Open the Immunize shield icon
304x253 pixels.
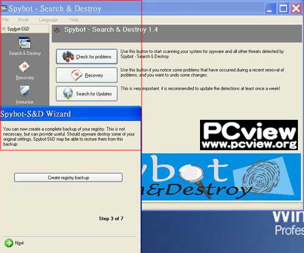pyautogui.click(x=24, y=91)
